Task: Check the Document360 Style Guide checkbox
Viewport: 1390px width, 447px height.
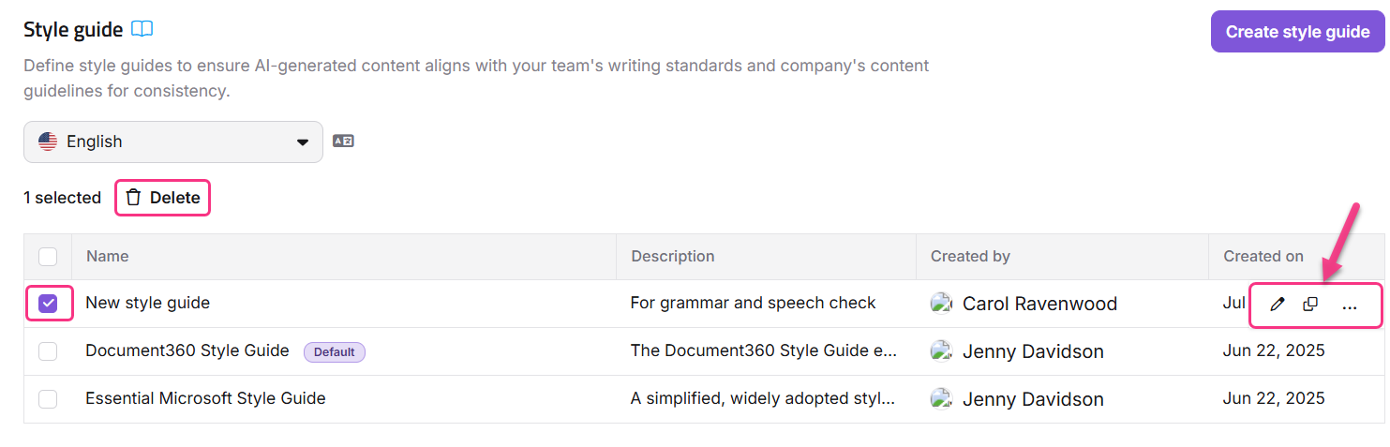Action: click(x=48, y=350)
